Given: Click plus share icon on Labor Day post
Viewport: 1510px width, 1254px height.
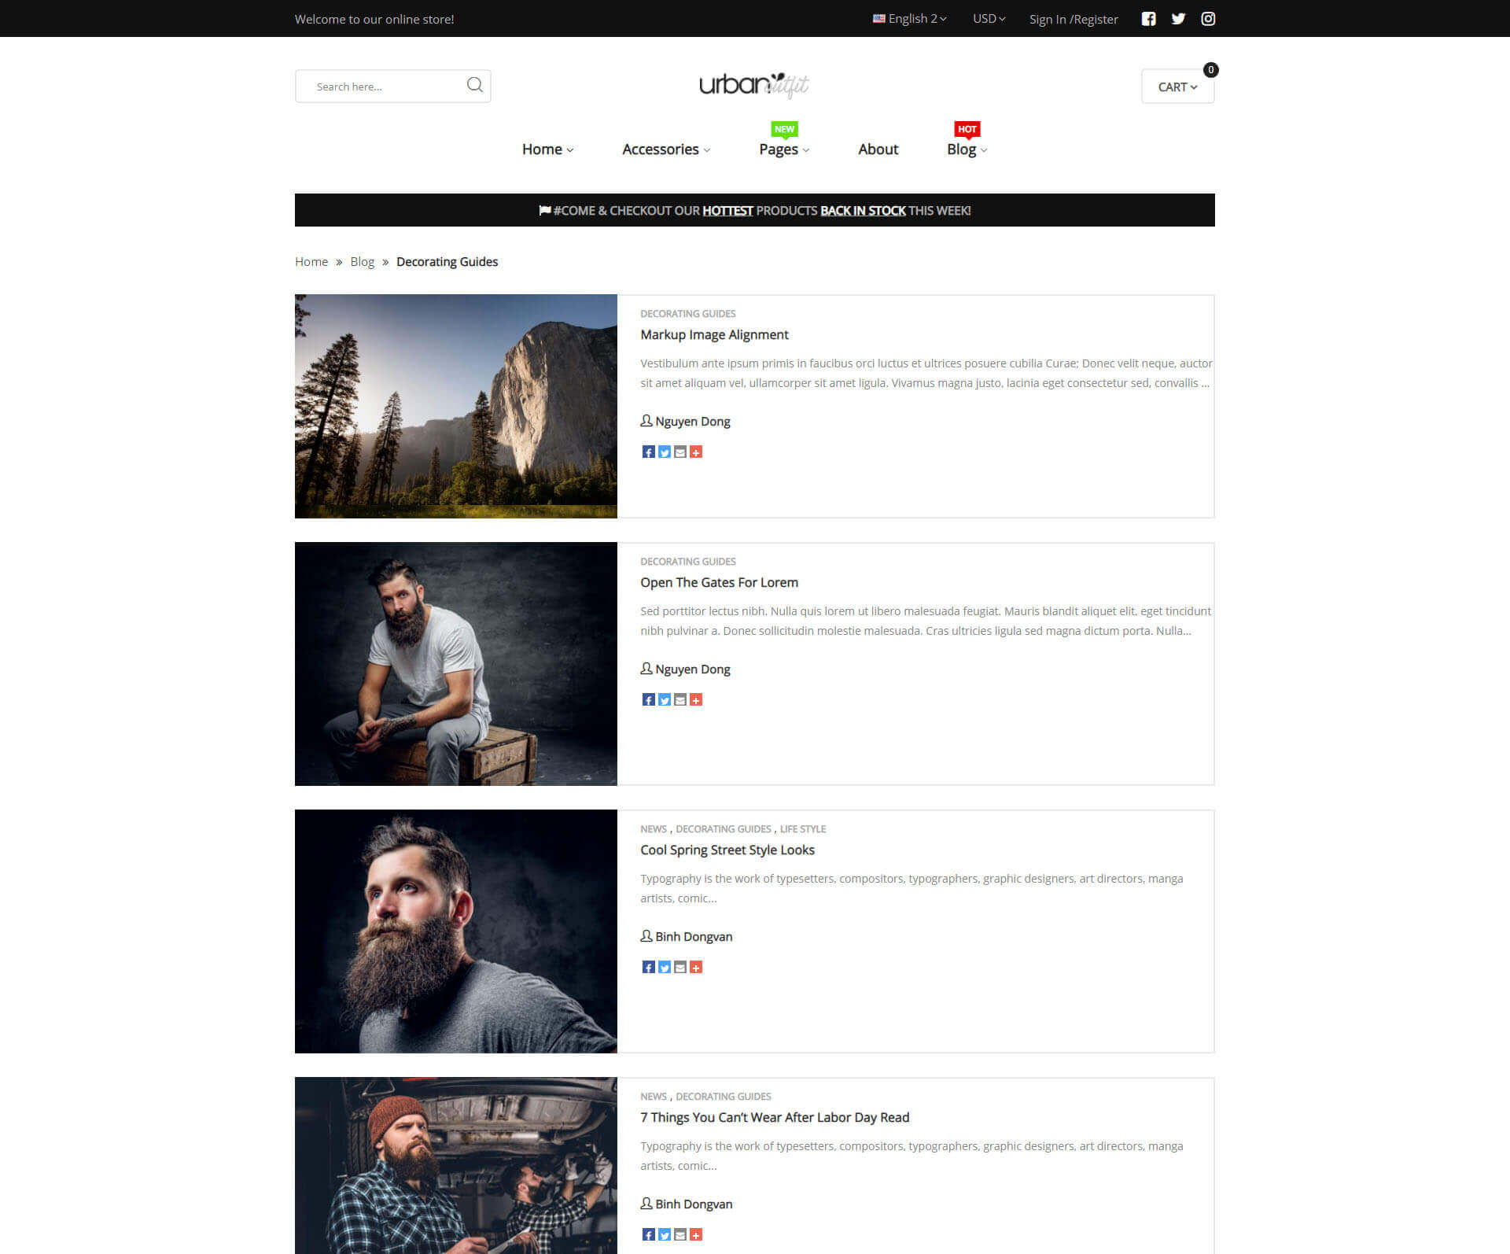Looking at the screenshot, I should [x=696, y=1234].
